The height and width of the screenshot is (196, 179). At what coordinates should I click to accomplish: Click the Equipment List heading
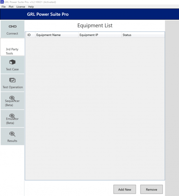point(95,26)
